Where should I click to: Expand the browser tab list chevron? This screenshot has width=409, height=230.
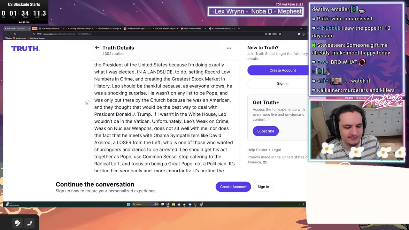click(x=301, y=28)
